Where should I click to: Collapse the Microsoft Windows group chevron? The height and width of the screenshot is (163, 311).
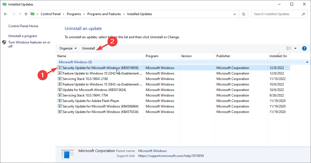(307, 62)
